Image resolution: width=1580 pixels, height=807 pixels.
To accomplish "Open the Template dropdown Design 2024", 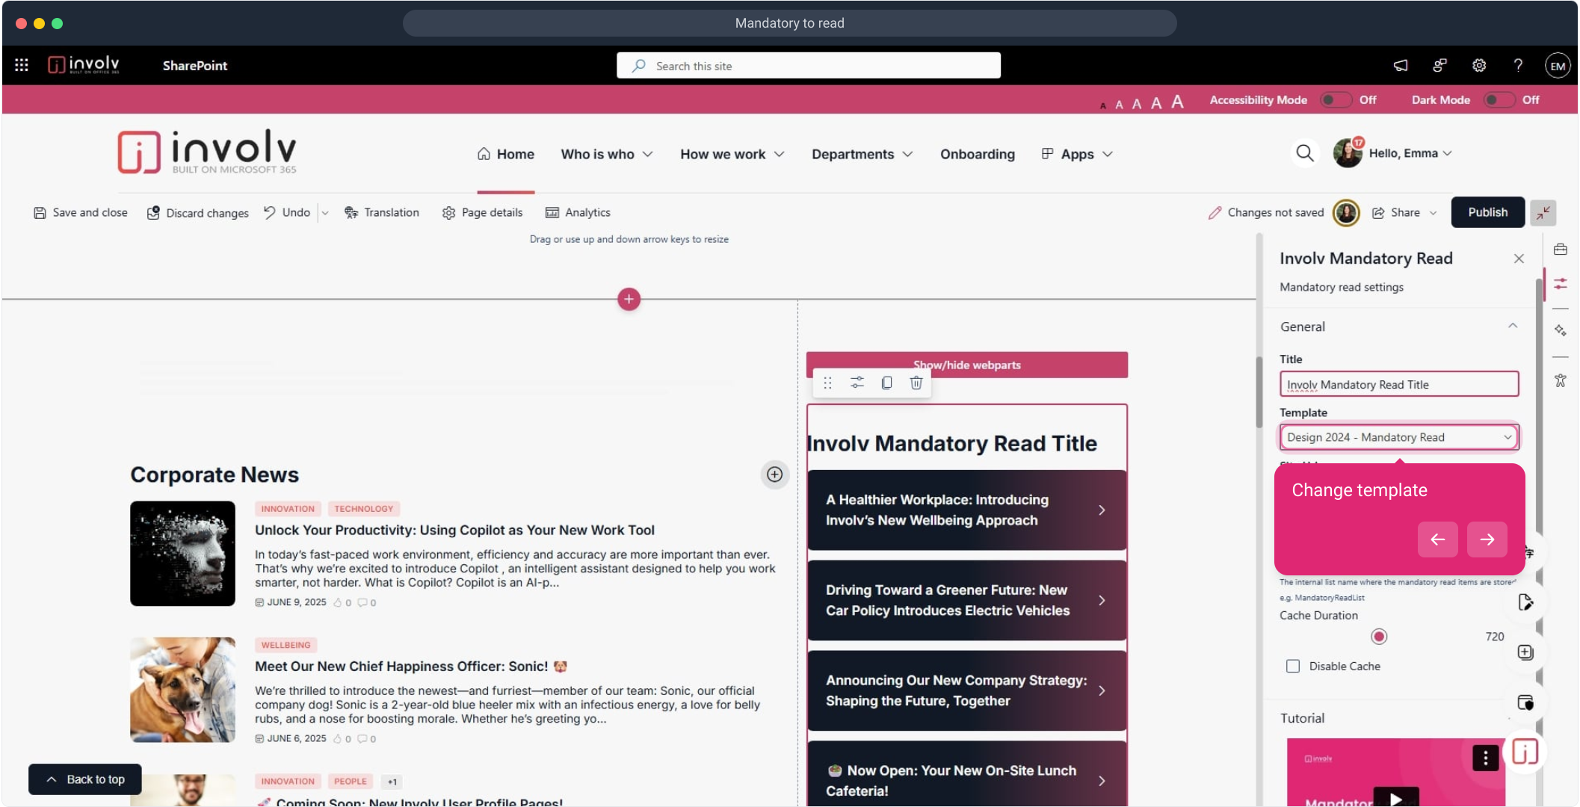I will click(1399, 437).
